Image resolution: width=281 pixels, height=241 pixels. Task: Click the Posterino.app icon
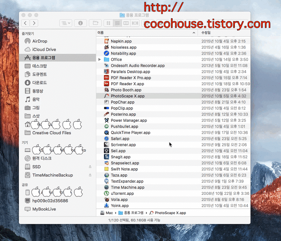(106, 114)
